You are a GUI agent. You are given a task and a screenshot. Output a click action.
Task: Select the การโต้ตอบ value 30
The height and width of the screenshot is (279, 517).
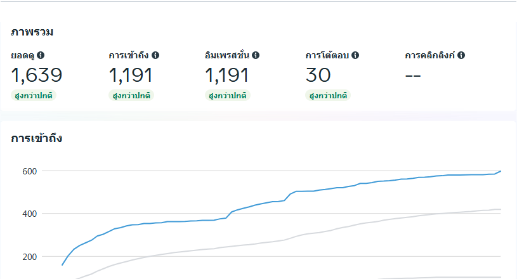pos(318,75)
